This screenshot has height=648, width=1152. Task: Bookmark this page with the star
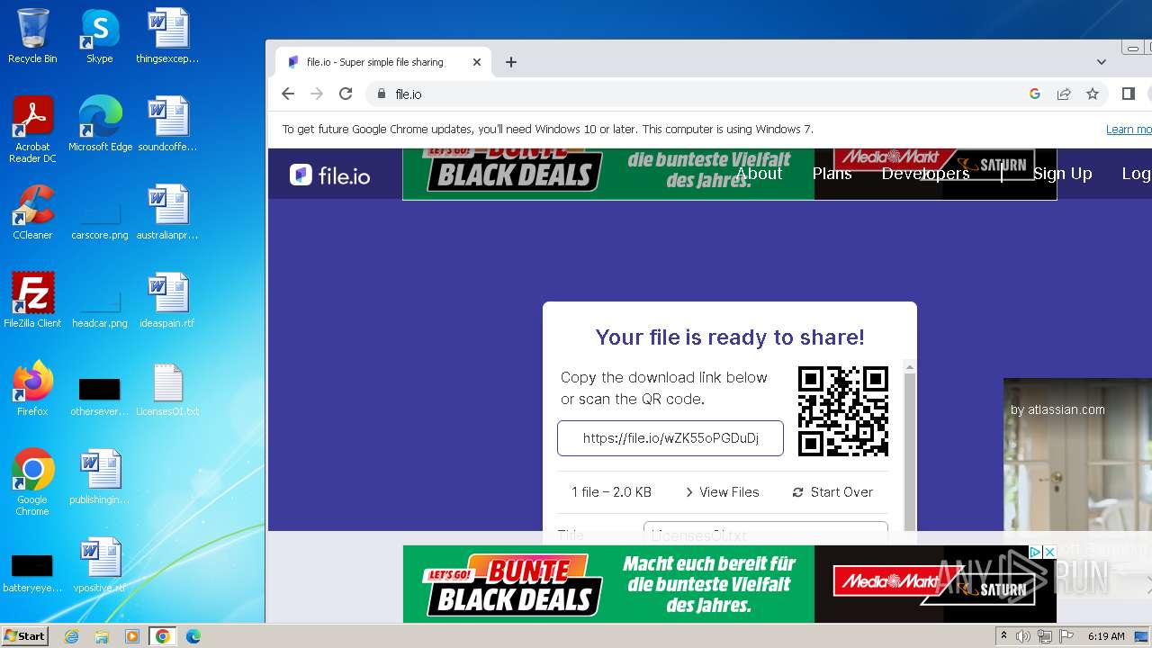[1093, 94]
